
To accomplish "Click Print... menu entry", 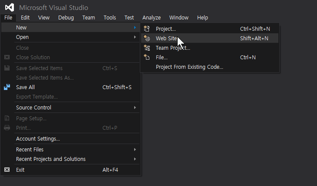I will point(70,128).
